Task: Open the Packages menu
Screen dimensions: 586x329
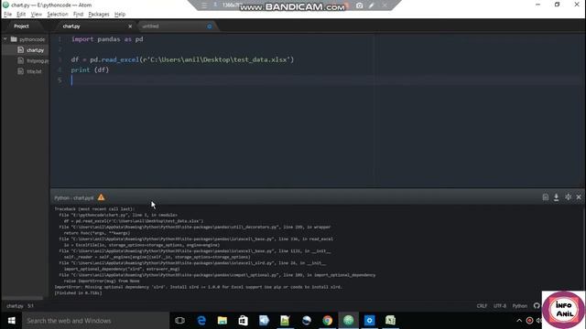Action: click(99, 15)
